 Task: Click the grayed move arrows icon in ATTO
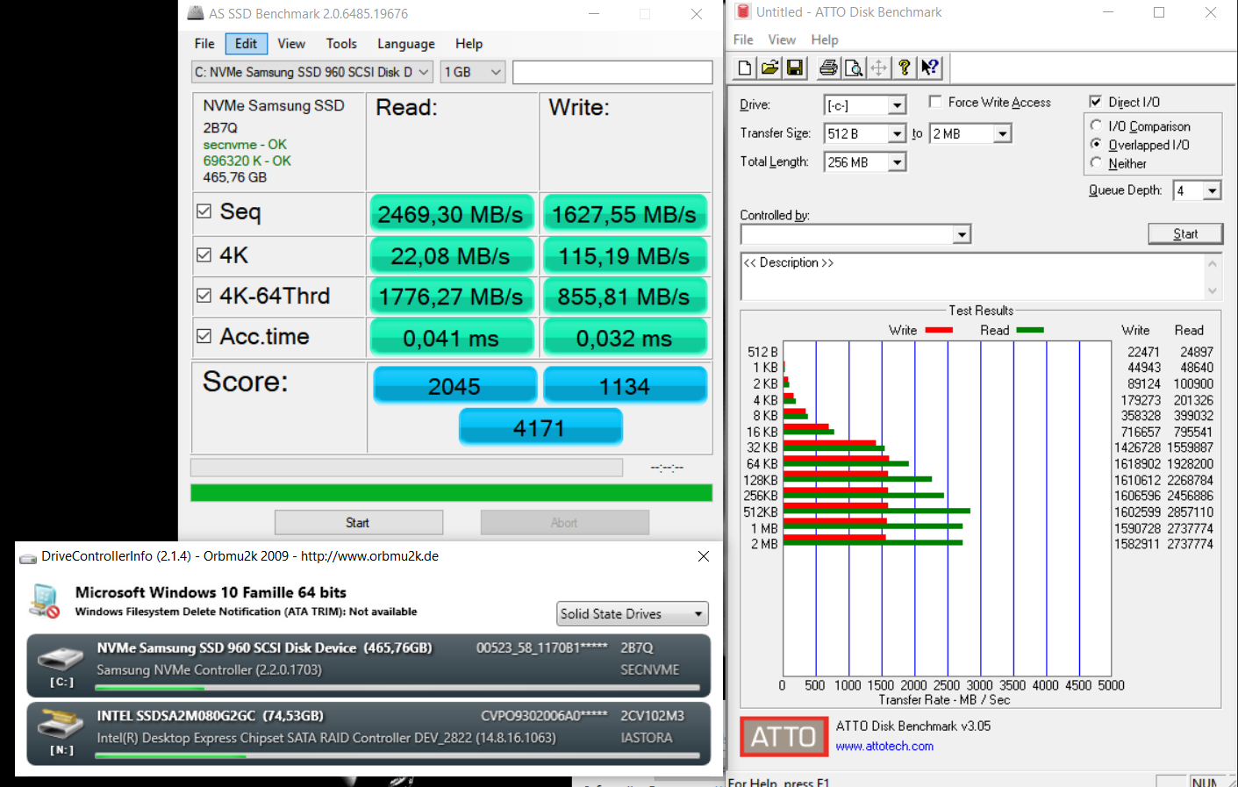click(878, 68)
